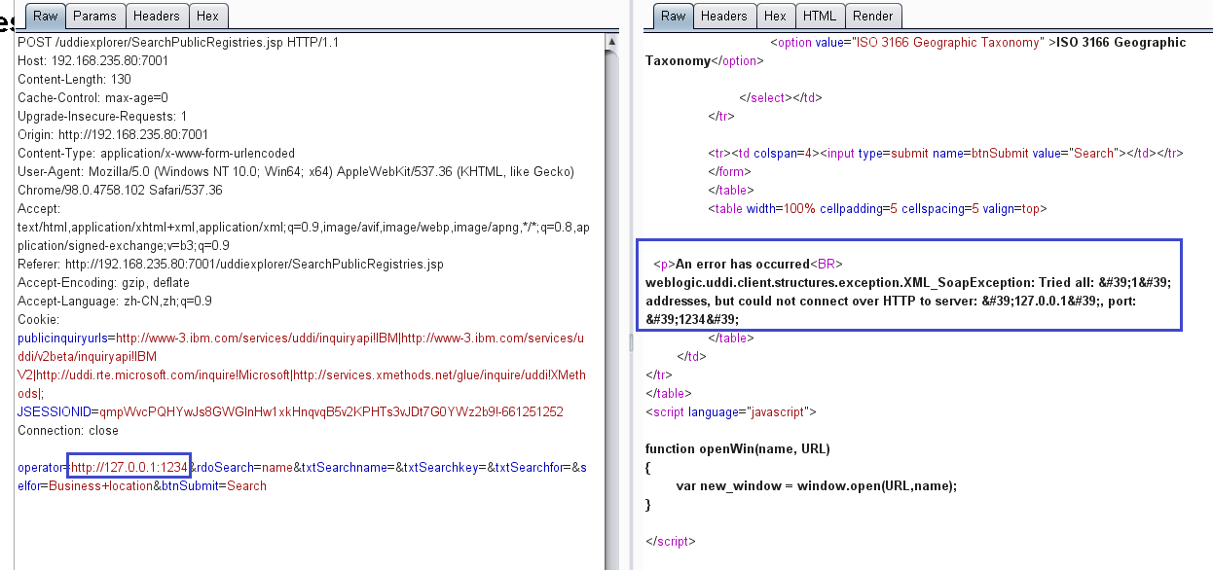The image size is (1213, 570).
Task: Click the 'An error has occurred' response text
Action: coord(743,265)
